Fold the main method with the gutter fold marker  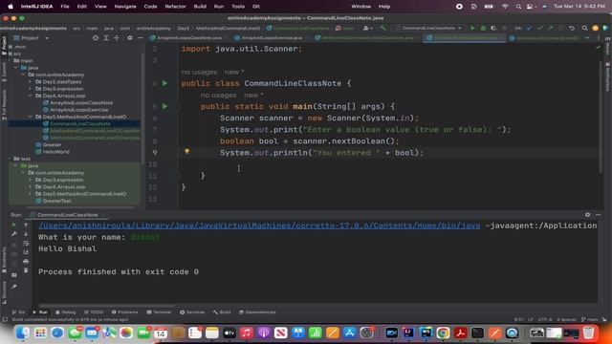(178, 106)
